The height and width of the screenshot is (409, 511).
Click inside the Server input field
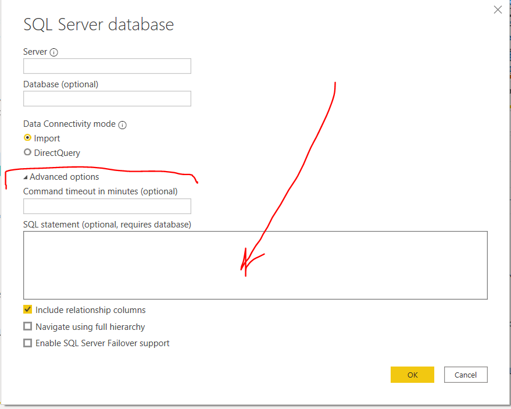(x=107, y=66)
